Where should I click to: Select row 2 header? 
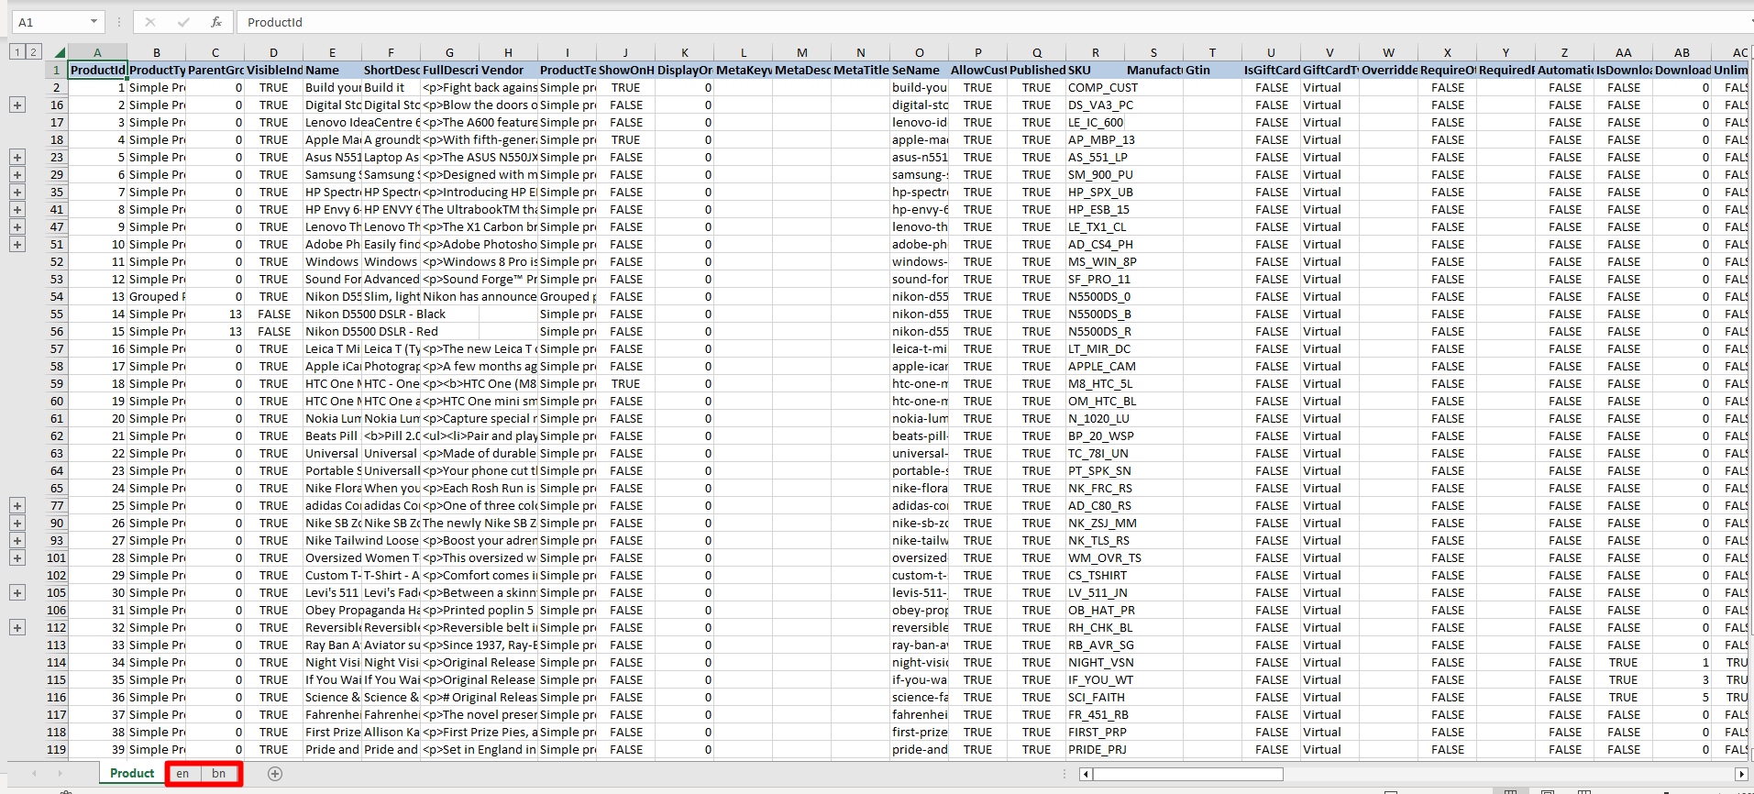pyautogui.click(x=57, y=88)
